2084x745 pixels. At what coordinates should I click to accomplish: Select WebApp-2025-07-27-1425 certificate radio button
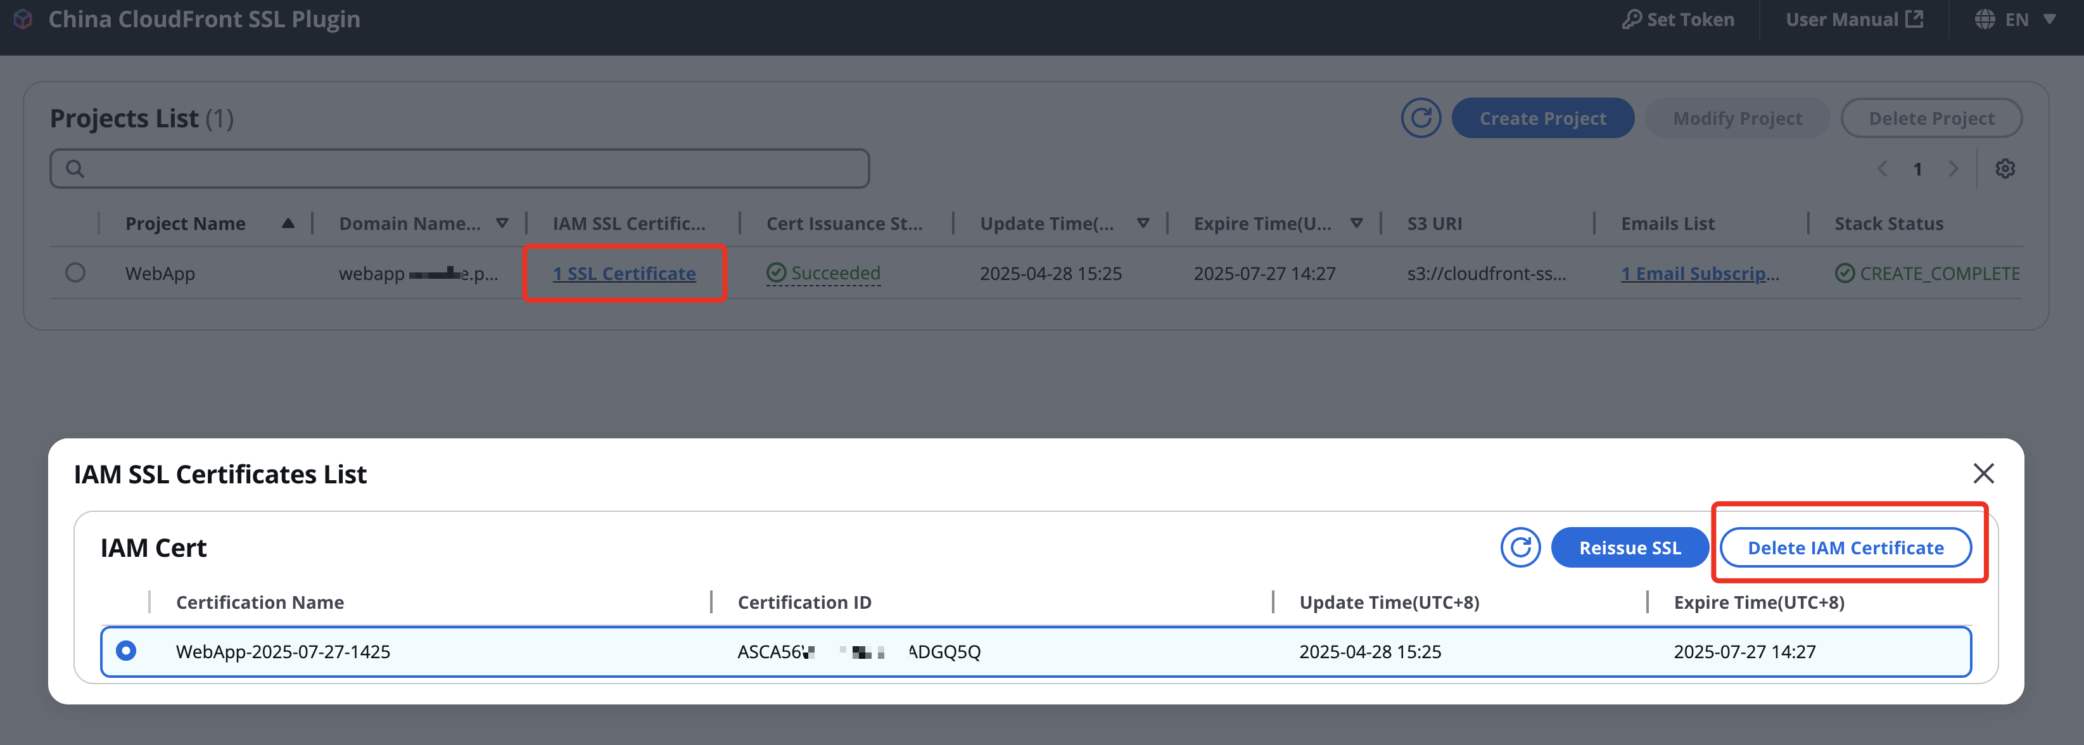pos(126,651)
